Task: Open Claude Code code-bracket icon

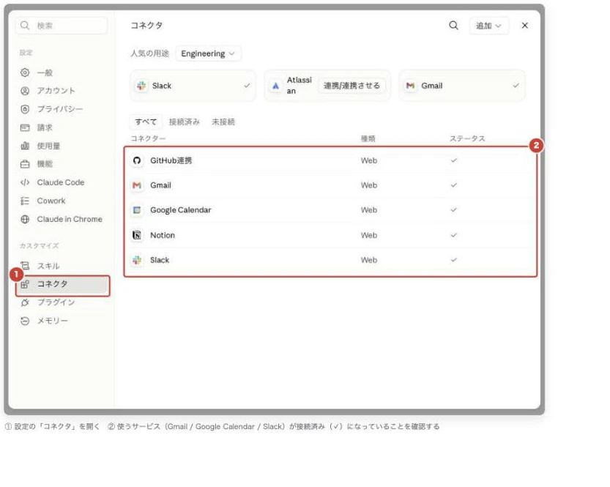Action: coord(25,182)
